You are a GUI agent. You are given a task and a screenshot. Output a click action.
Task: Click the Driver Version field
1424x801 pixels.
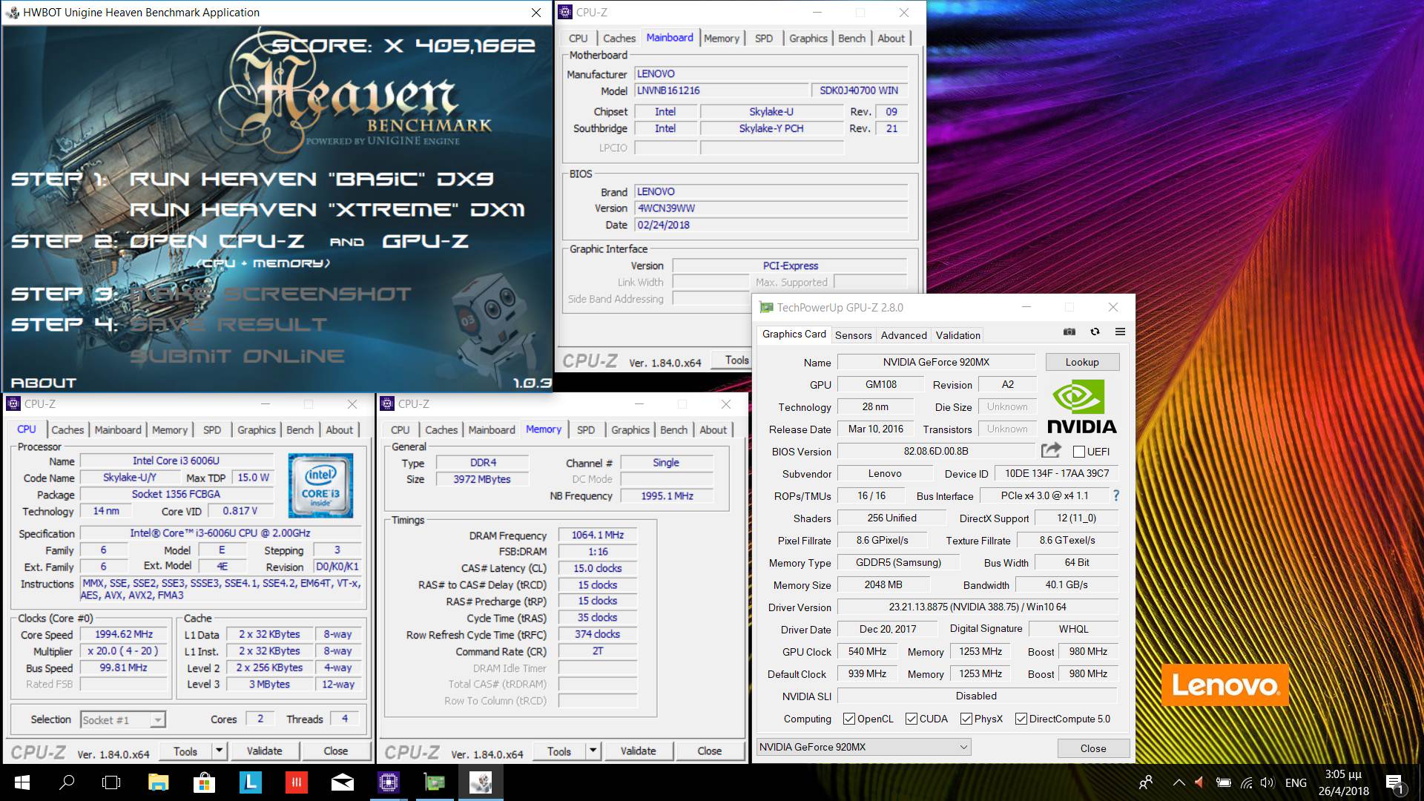(x=978, y=607)
